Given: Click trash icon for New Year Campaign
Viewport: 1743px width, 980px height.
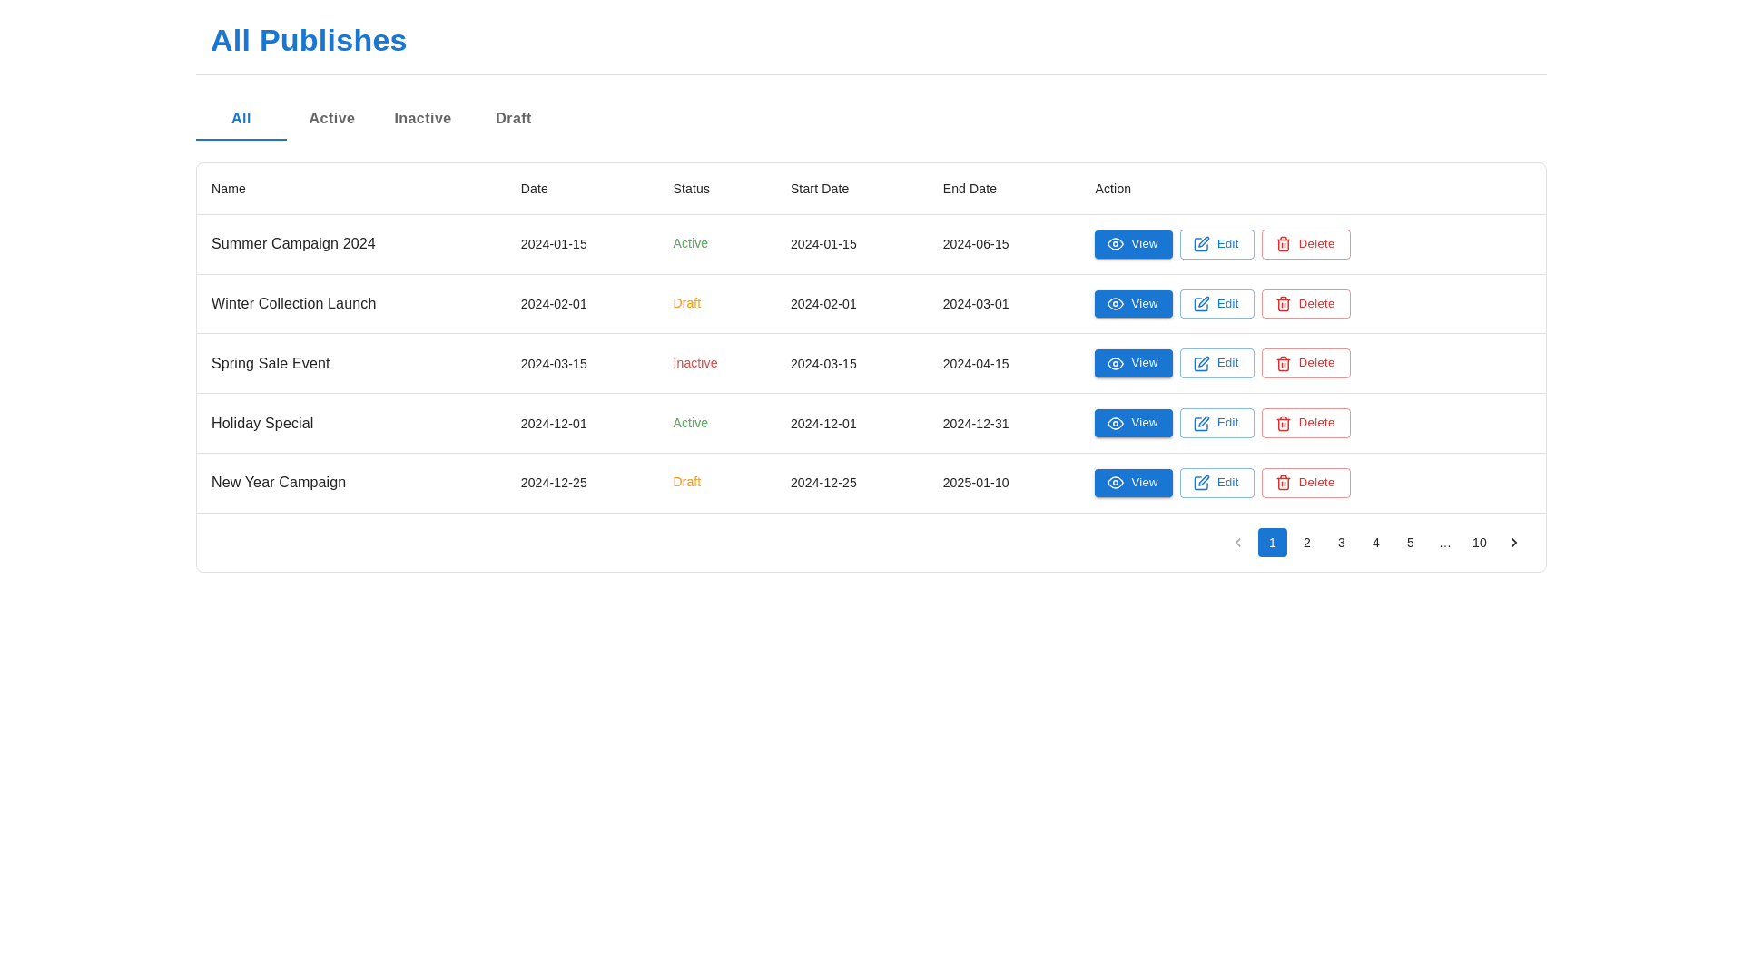Looking at the screenshot, I should point(1283,484).
